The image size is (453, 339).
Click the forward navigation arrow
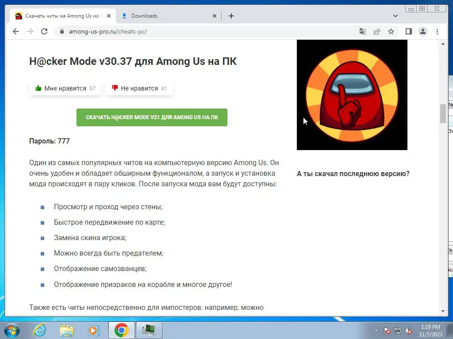click(x=30, y=31)
